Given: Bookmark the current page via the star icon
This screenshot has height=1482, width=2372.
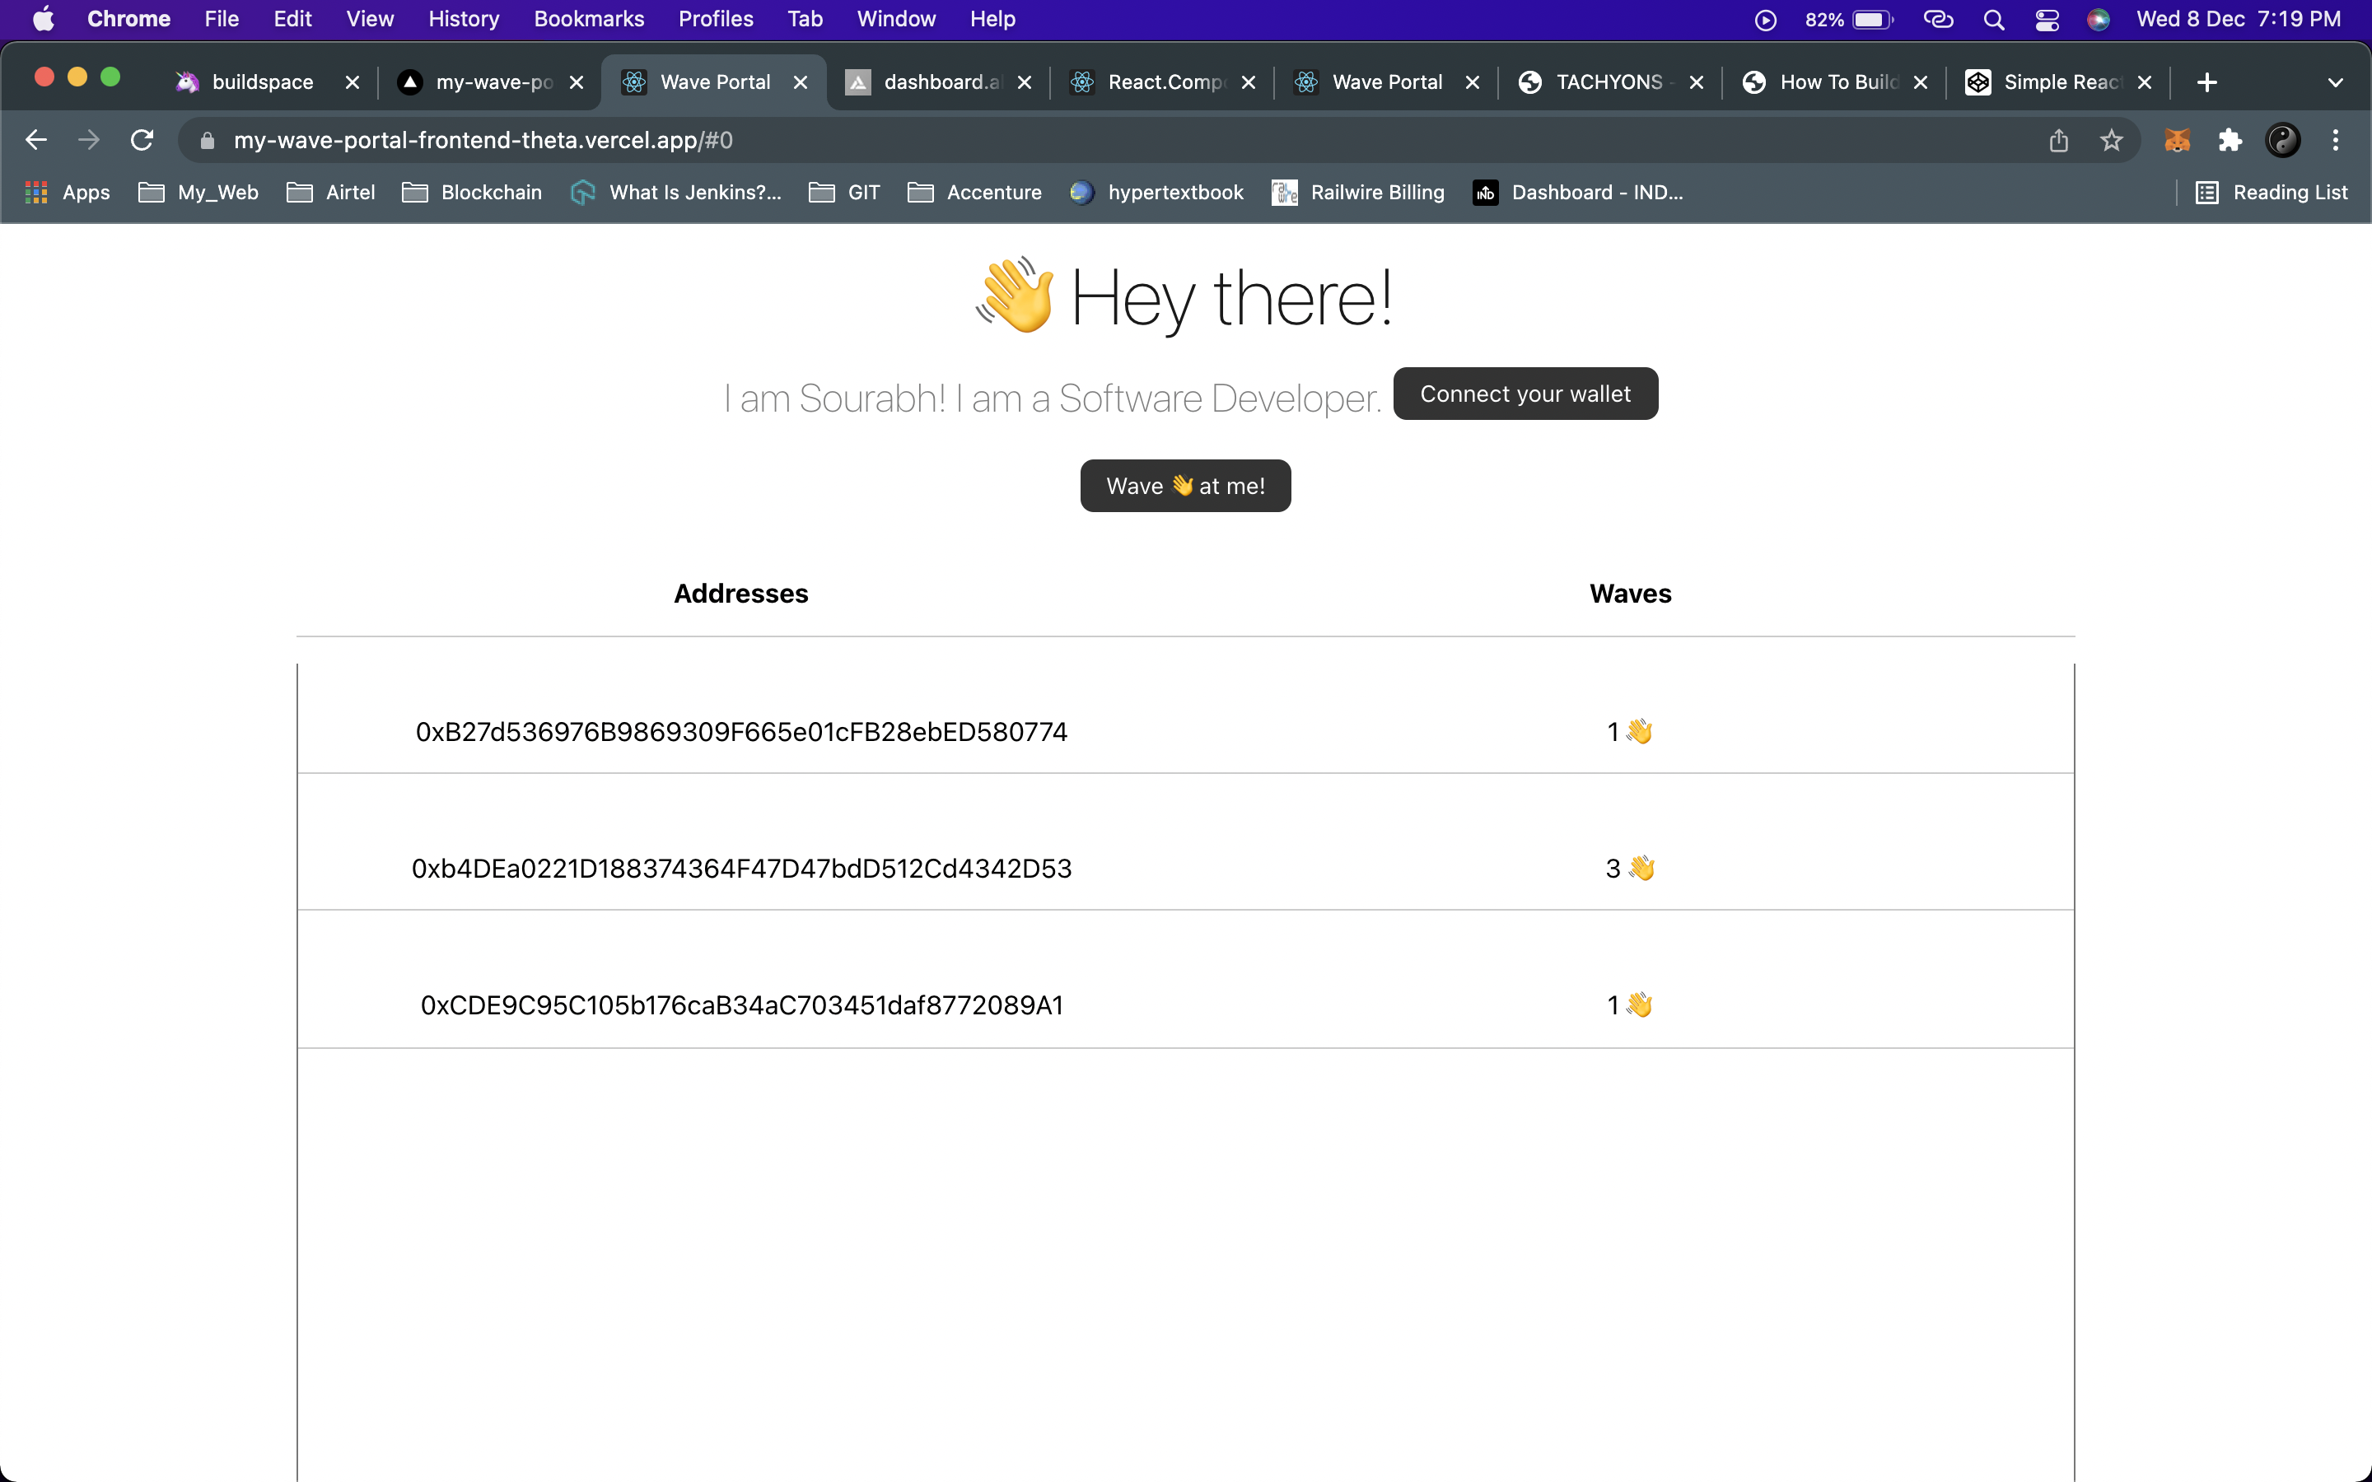Looking at the screenshot, I should (2111, 140).
